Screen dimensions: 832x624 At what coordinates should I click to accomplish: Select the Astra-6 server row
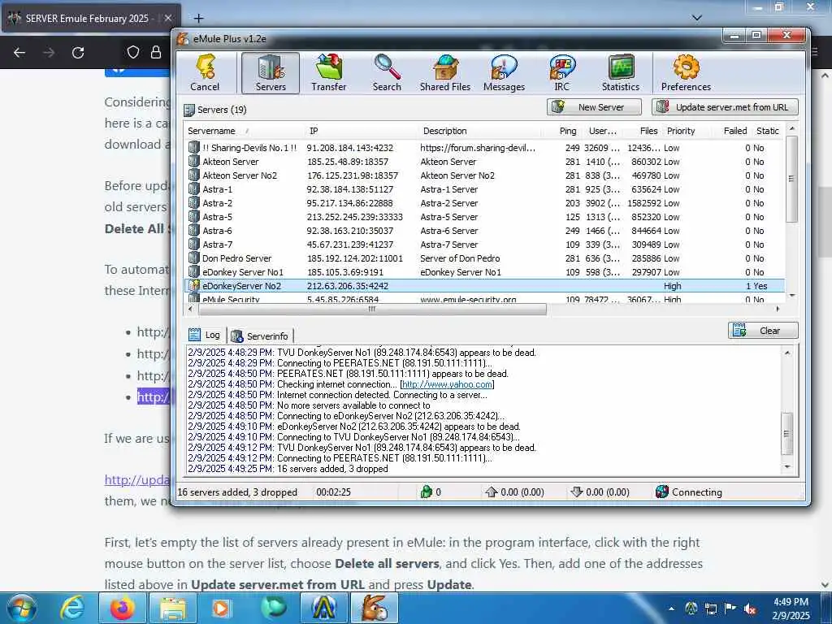[484, 230]
